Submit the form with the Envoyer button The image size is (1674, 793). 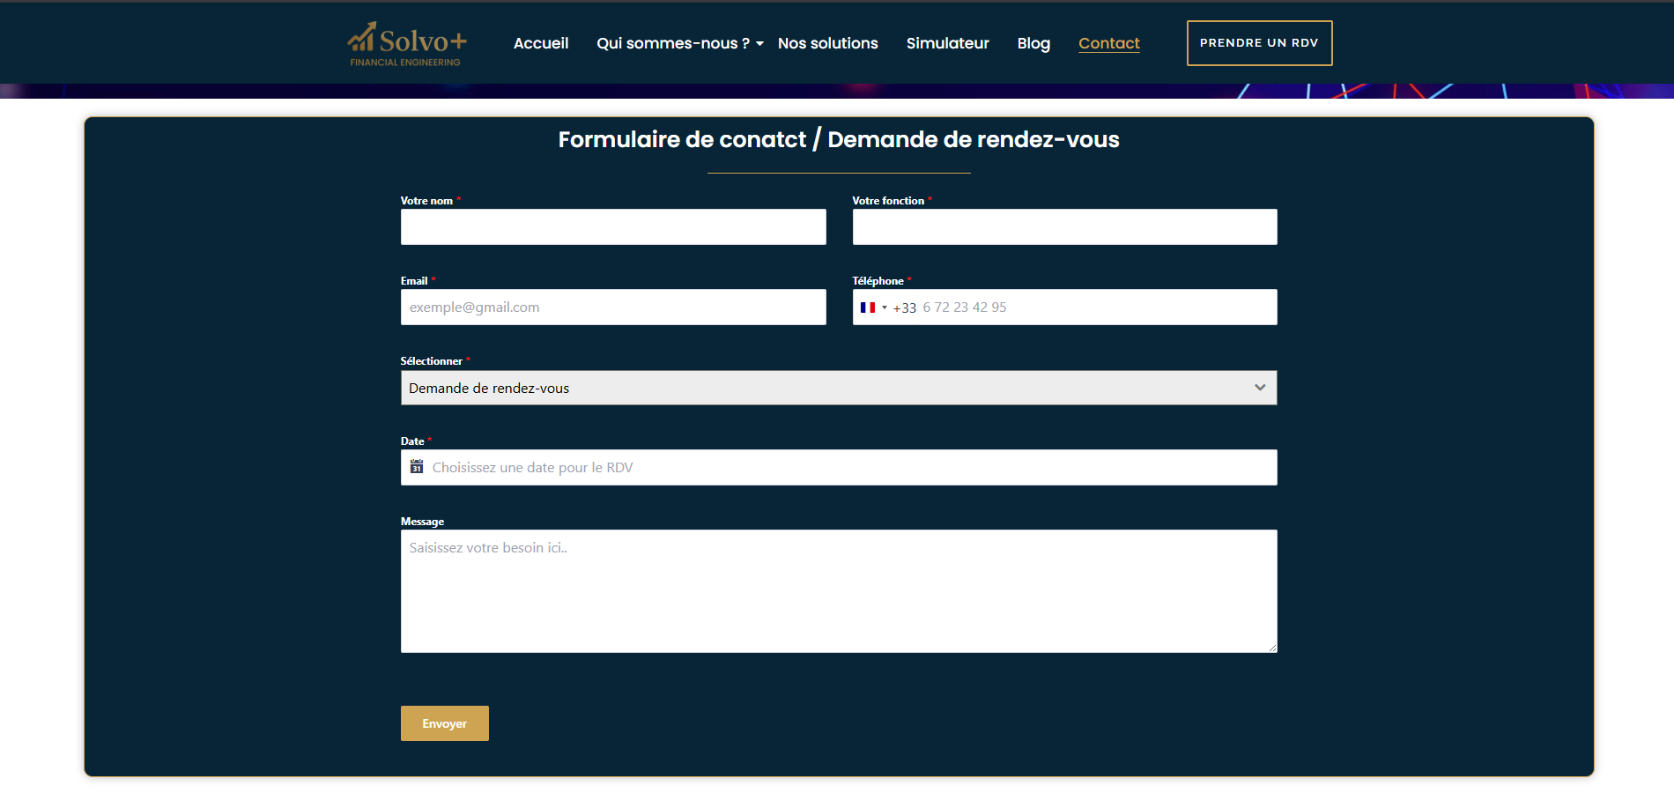pos(444,723)
